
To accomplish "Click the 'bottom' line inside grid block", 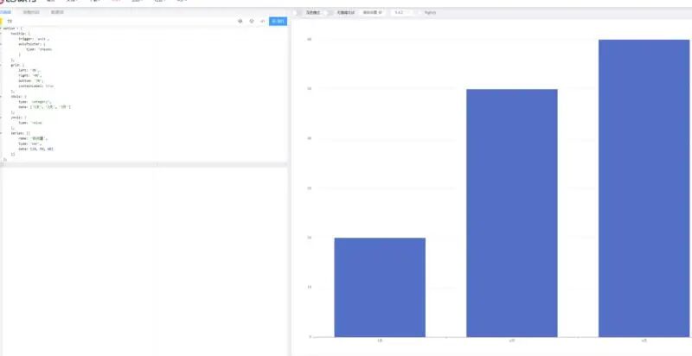I will (31, 80).
